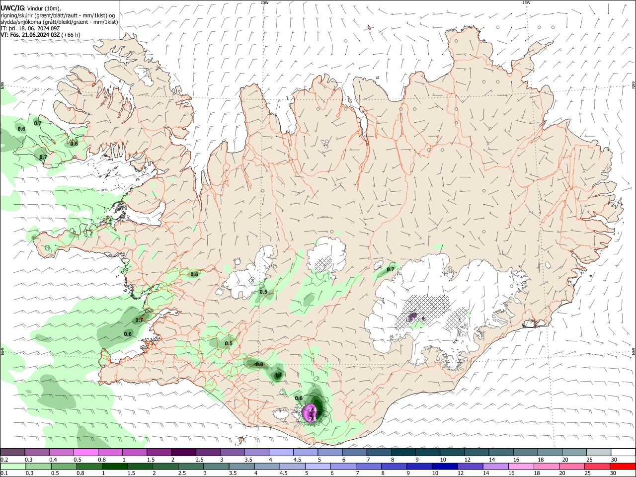
Task: Select light purple 14 swatch in rain legend
Action: pos(495,466)
